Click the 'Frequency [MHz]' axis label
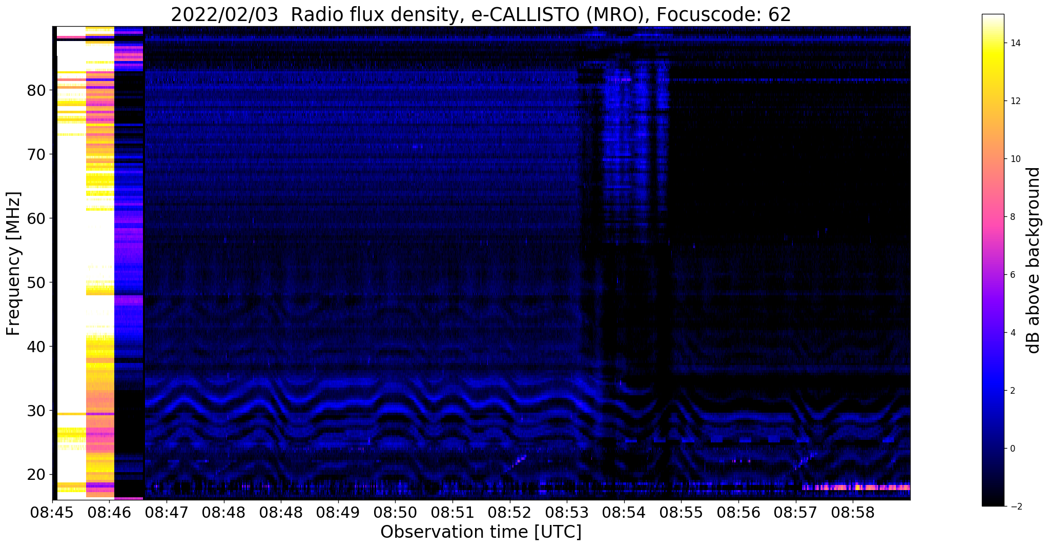Image resolution: width=1049 pixels, height=547 pixels. click(14, 264)
